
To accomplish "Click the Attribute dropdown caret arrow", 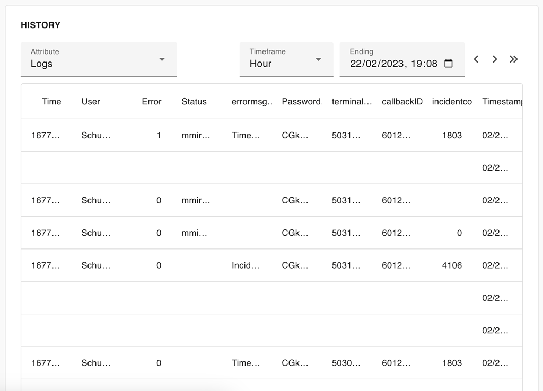I will click(x=162, y=60).
